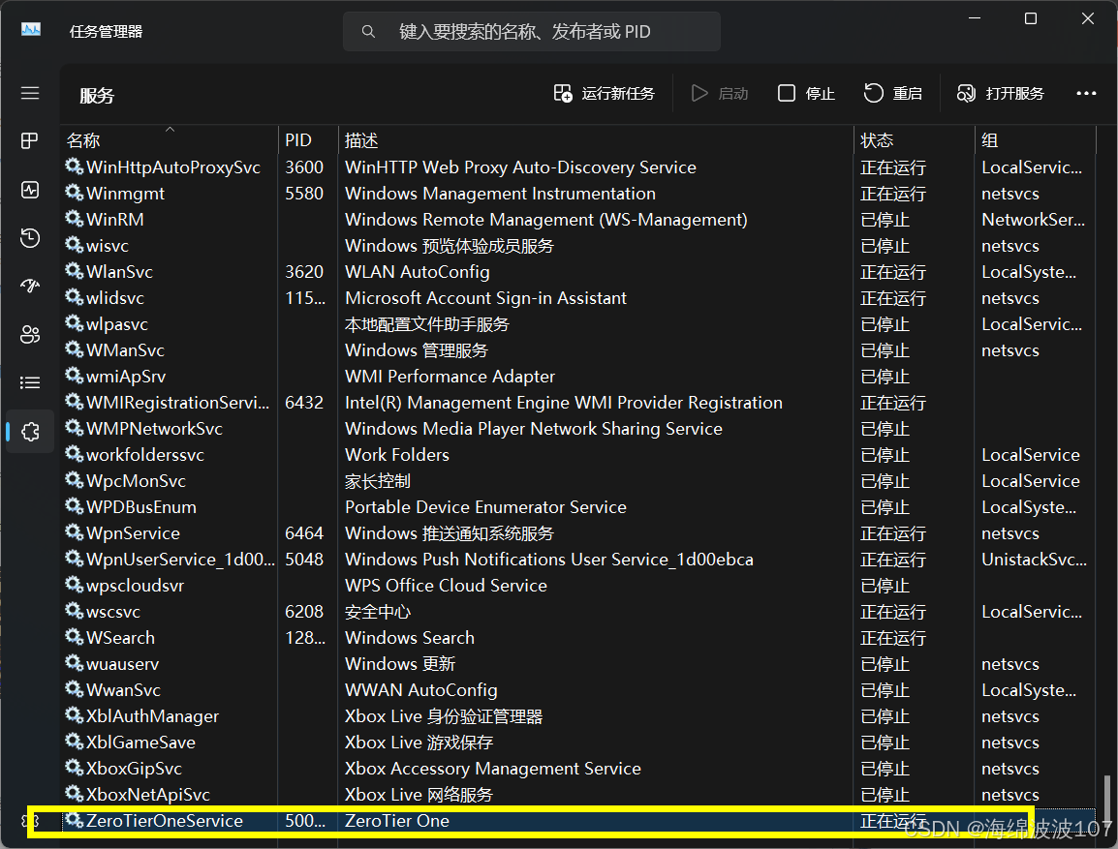Viewport: 1118px width, 849px height.
Task: Select the XboxNetApiSvc service name
Action: coord(147,794)
